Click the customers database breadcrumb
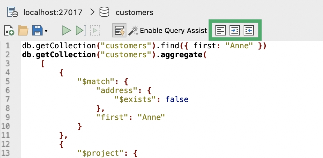Image resolution: width=323 pixels, height=158 pixels. (x=134, y=12)
